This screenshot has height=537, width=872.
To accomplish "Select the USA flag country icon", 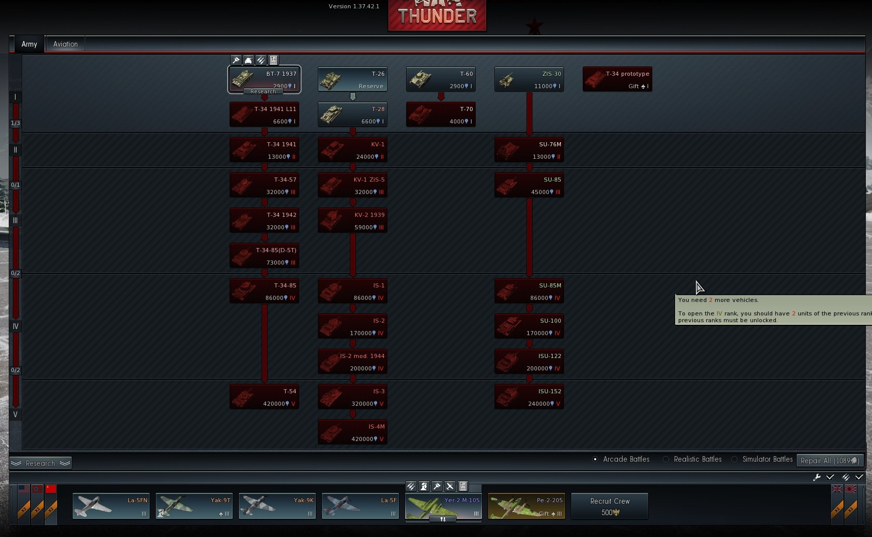I will click(24, 489).
